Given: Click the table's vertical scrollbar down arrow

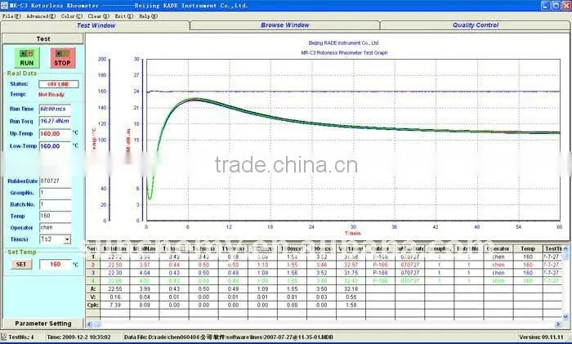Looking at the screenshot, I should 565,317.
